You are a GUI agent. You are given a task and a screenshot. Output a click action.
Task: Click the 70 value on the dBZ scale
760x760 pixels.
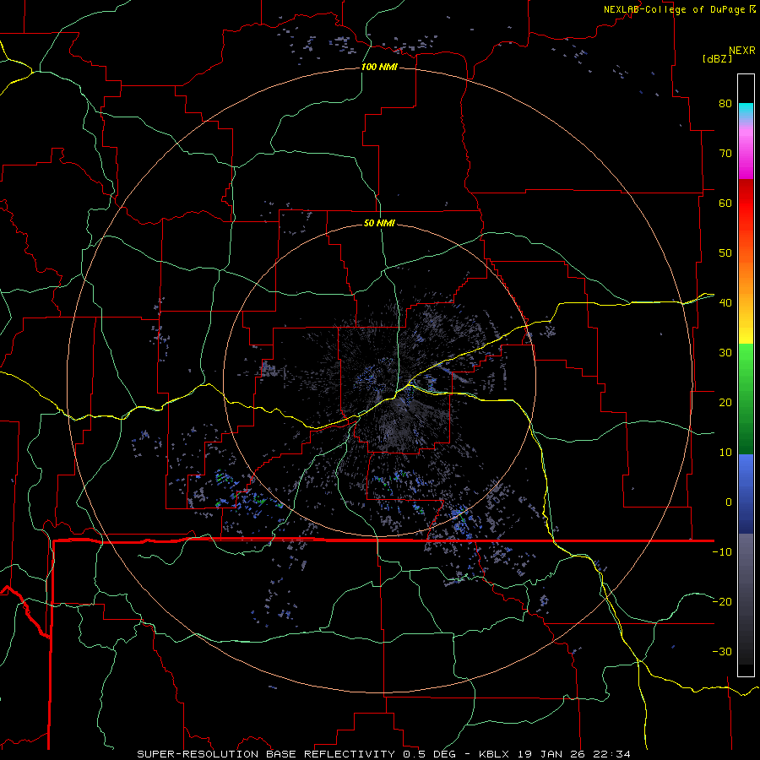[725, 154]
